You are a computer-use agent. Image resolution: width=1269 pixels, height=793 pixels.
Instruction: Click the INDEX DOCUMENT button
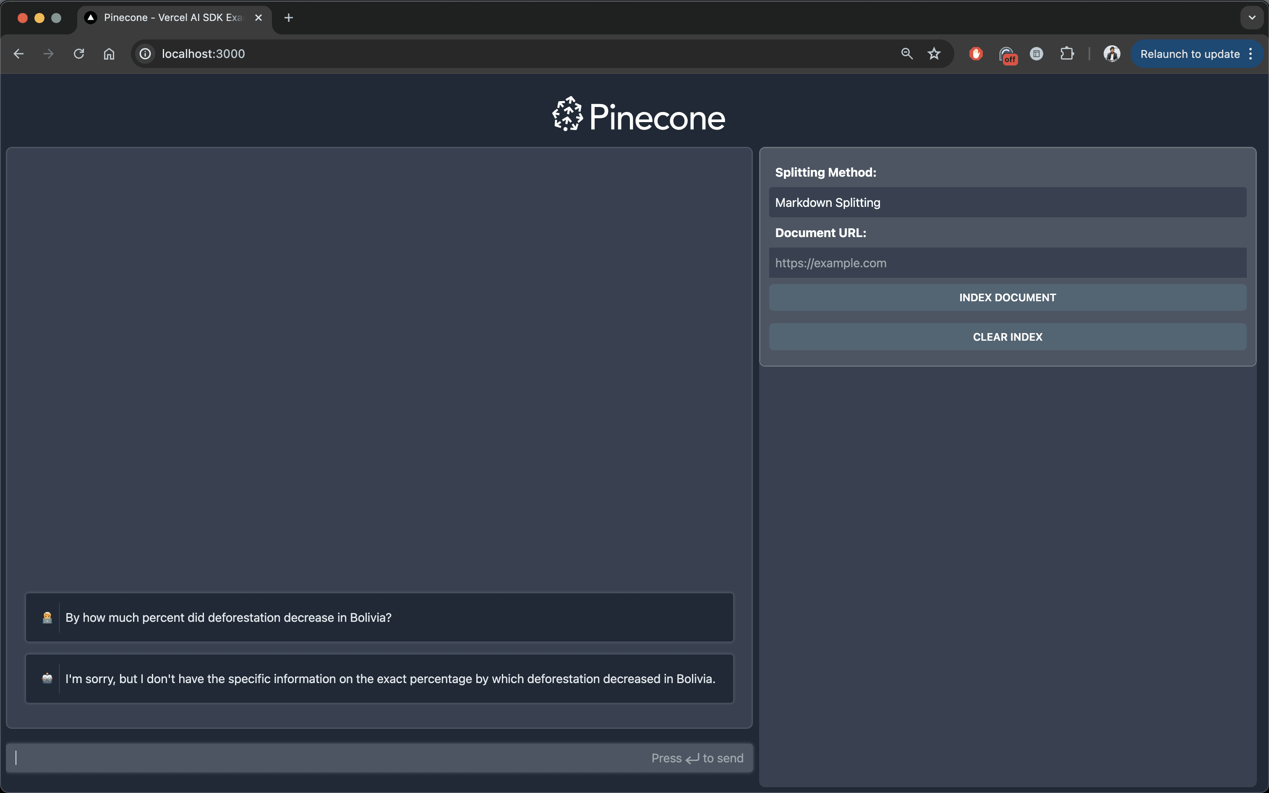1007,297
